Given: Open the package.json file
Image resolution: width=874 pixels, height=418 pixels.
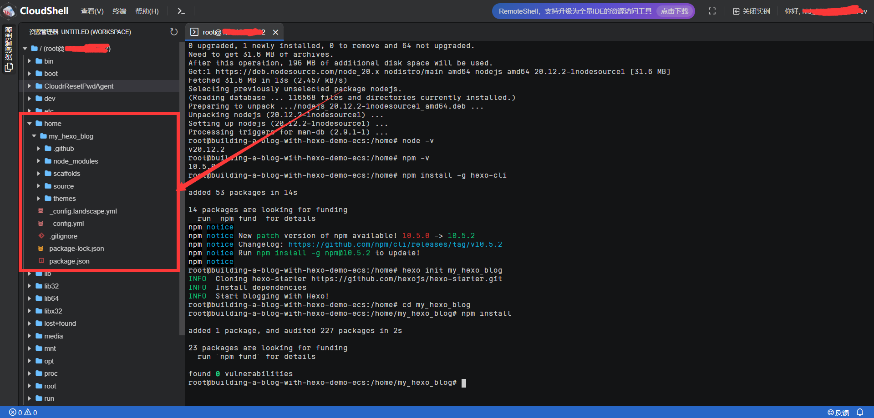Looking at the screenshot, I should coord(69,261).
